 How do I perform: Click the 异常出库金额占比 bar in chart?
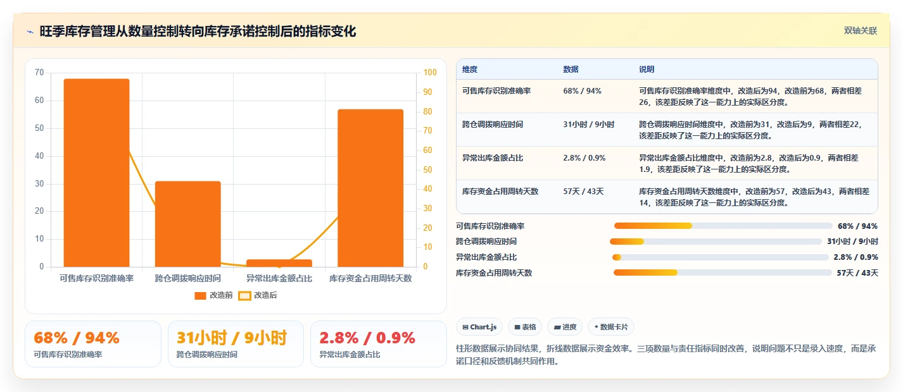tap(279, 263)
